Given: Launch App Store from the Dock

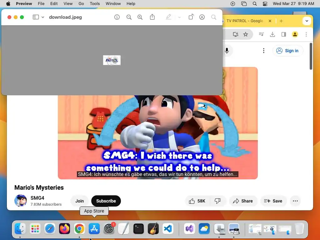Looking at the screenshot, I should coord(94,228).
